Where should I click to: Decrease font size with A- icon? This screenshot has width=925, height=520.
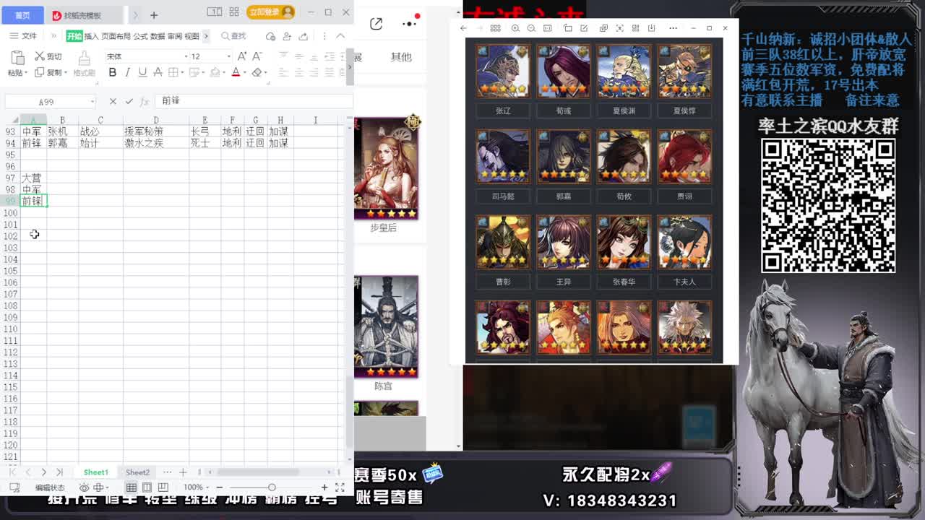(x=257, y=56)
